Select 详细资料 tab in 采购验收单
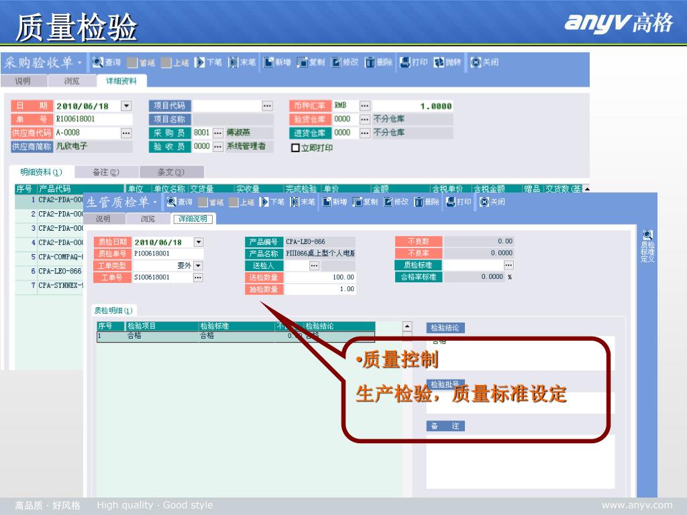The image size is (687, 515). (x=121, y=81)
